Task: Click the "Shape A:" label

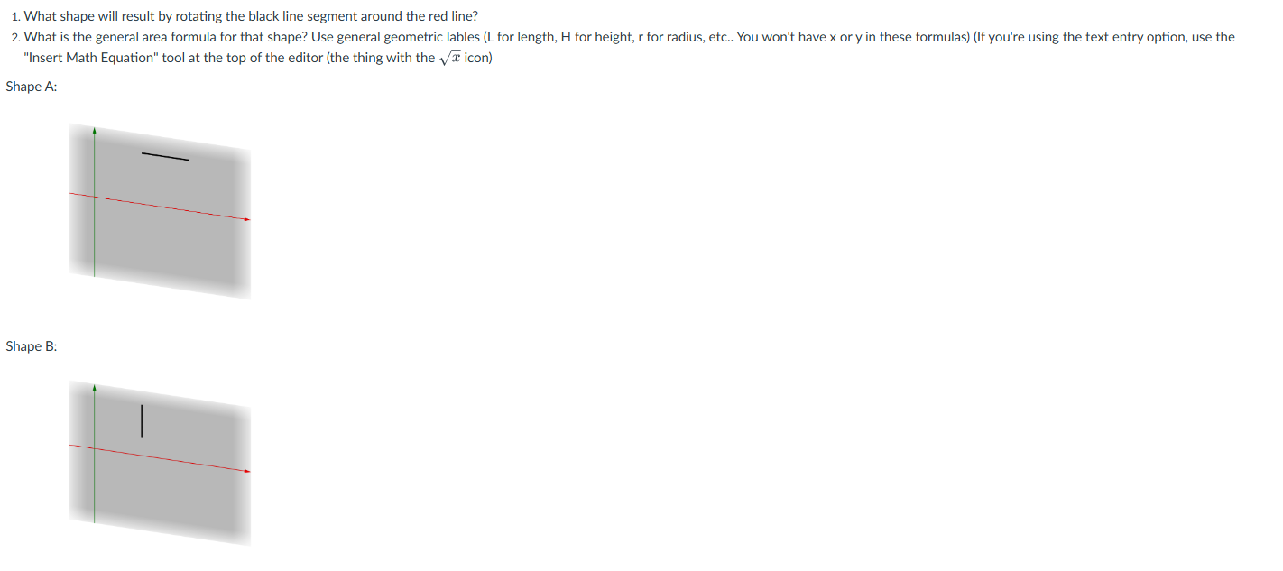Action: (x=32, y=87)
